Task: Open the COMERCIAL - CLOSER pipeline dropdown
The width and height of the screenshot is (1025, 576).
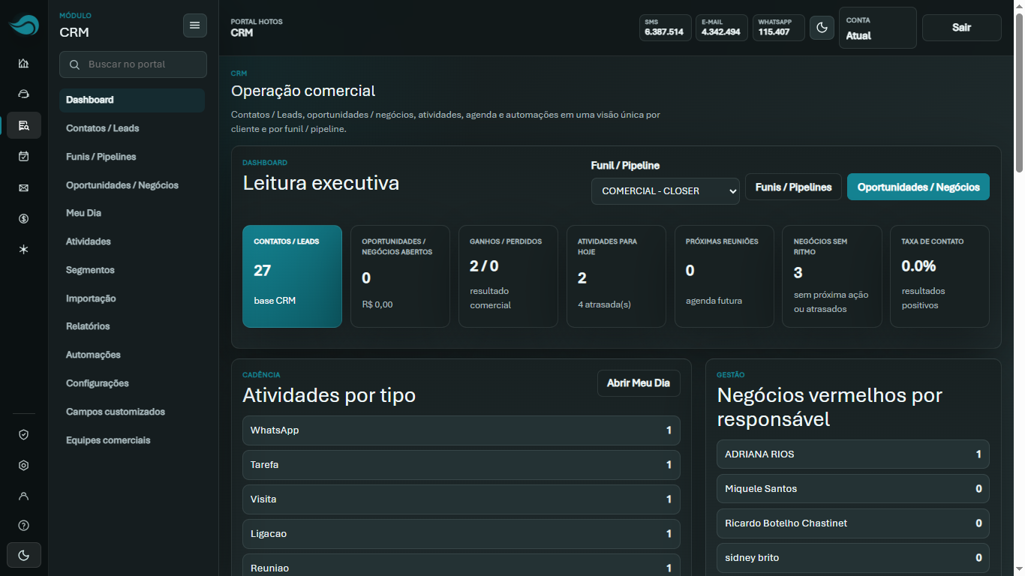Action: coord(666,191)
